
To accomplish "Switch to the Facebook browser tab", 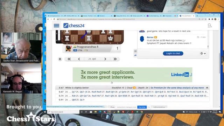I will pyautogui.click(x=105, y=16).
